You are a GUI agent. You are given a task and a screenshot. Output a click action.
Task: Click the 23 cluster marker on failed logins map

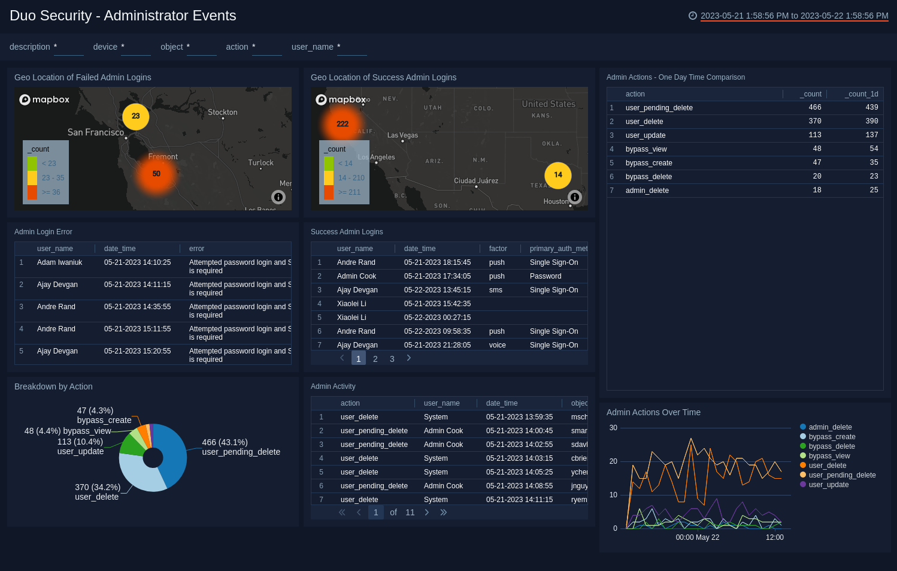pos(135,117)
